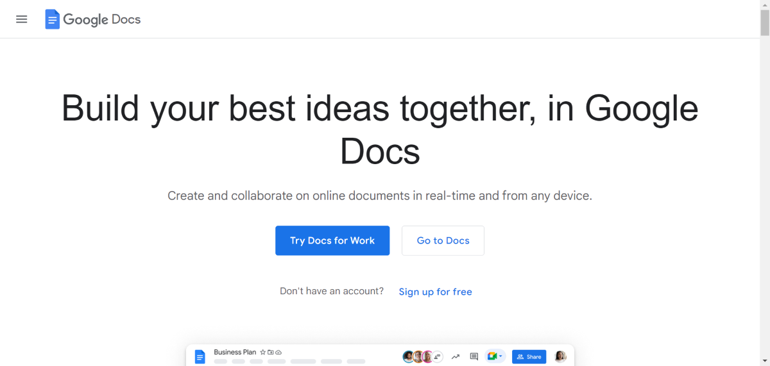Viewport: 770px width, 366px height.
Task: Open the Sign up for free link
Action: pyautogui.click(x=436, y=292)
